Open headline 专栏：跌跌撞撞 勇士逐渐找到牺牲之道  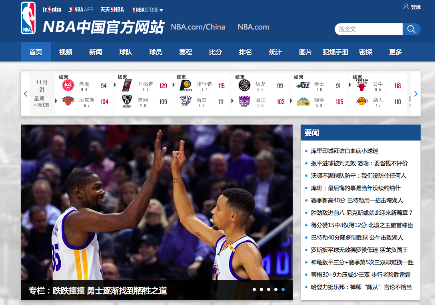pos(98,290)
